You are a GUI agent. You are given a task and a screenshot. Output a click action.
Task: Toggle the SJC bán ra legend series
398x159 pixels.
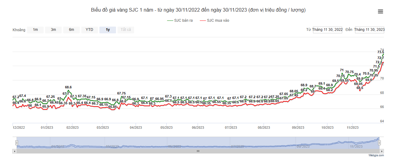(180, 20)
